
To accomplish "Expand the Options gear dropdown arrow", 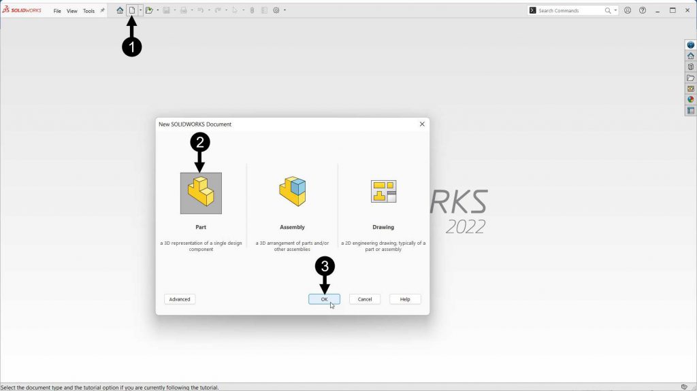I will pyautogui.click(x=285, y=10).
